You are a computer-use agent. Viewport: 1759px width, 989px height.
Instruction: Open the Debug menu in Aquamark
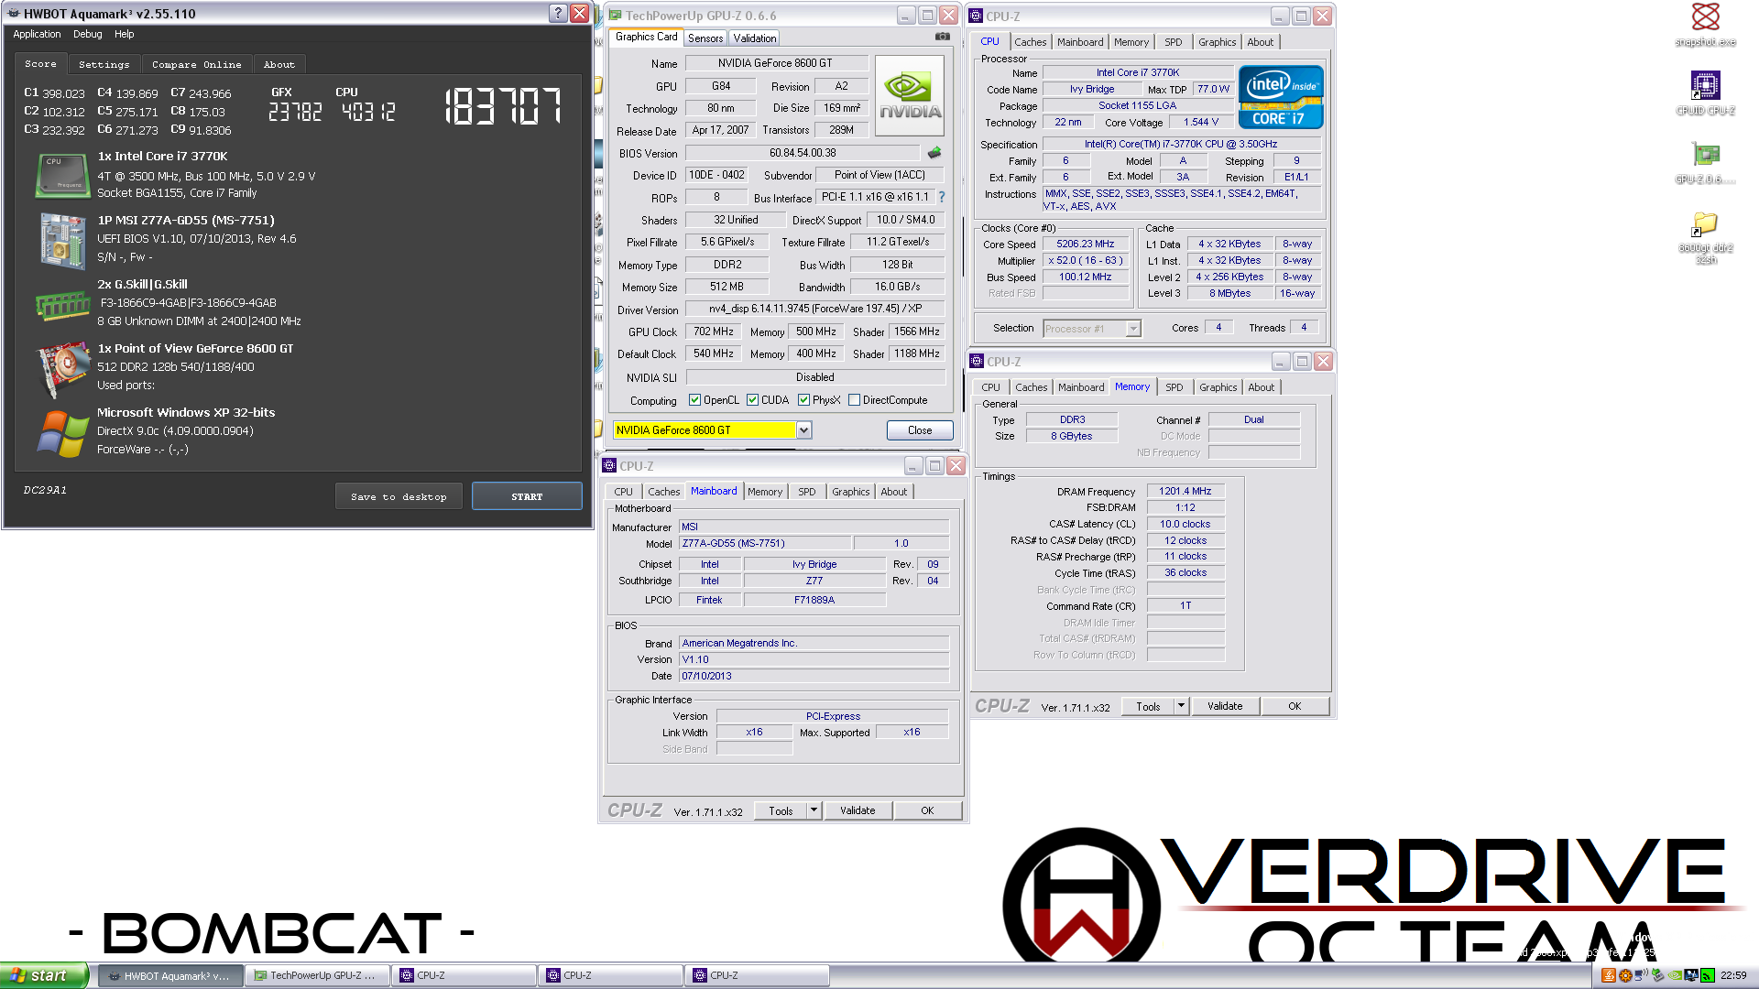pos(88,34)
